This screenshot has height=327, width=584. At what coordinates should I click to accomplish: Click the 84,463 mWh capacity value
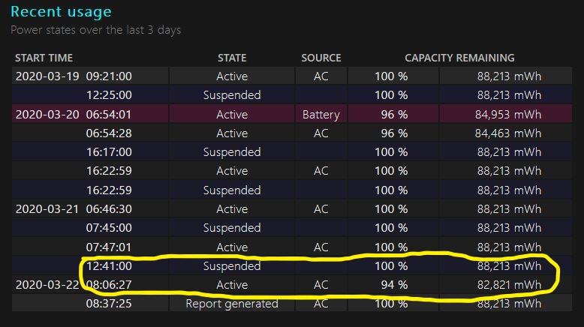pos(509,133)
